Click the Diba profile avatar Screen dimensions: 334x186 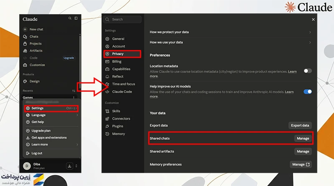(27, 166)
